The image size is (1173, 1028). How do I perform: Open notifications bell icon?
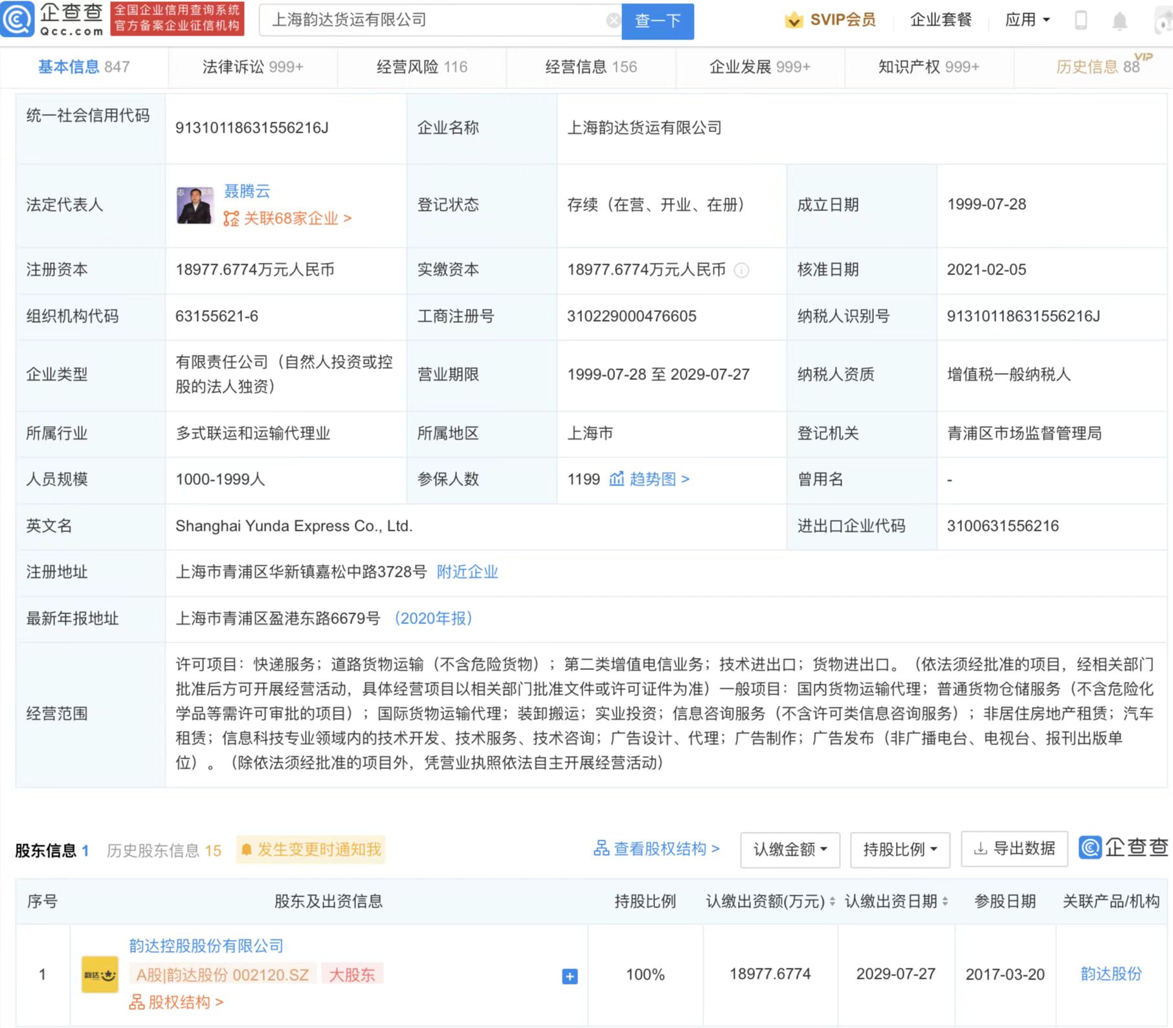[x=1119, y=21]
